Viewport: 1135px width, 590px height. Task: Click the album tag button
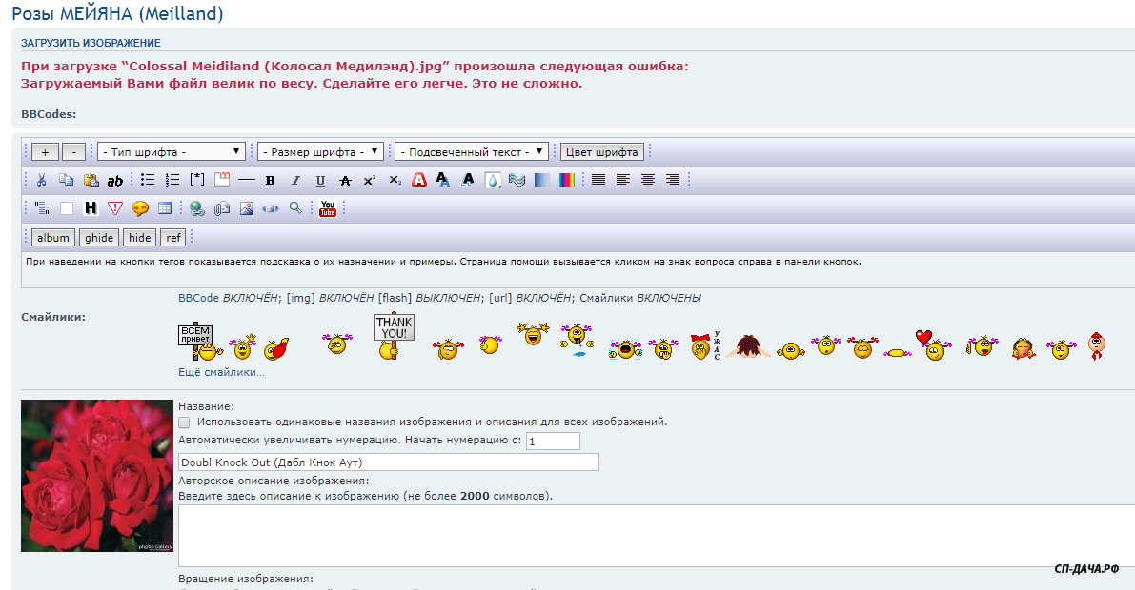[x=53, y=238]
